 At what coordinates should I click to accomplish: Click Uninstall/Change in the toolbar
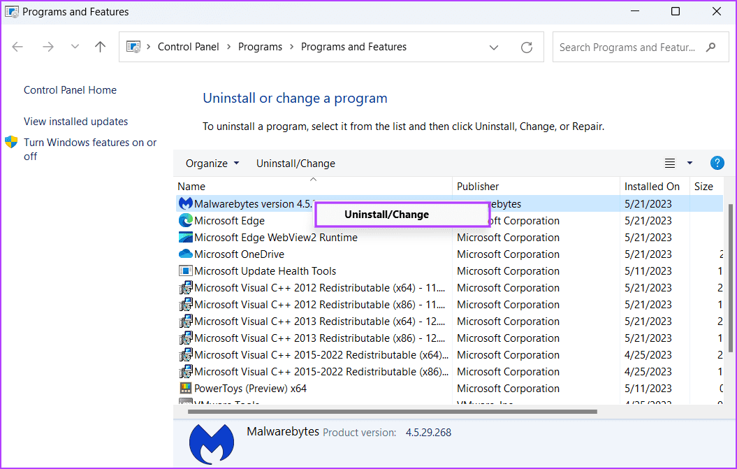coord(295,164)
